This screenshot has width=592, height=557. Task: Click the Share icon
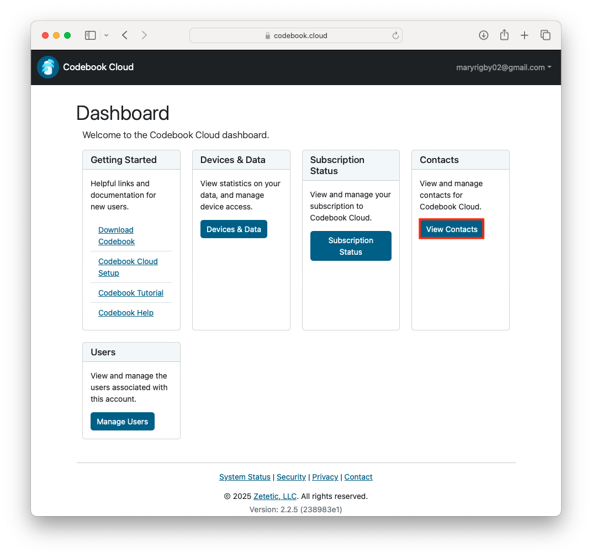[x=504, y=35]
